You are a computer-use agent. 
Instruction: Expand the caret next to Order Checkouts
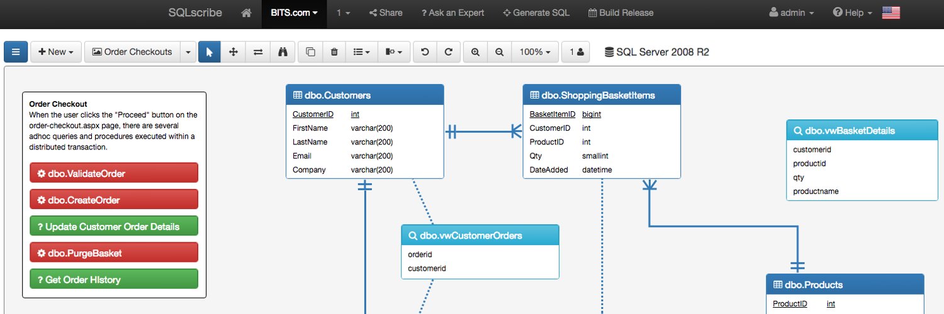(x=188, y=52)
